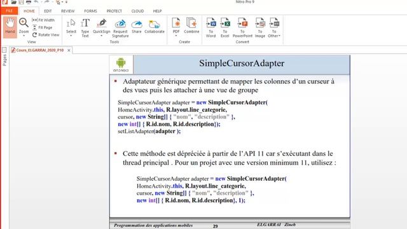This screenshot has width=407, height=229.
Task: Activate the Type Text tool
Action: point(85,28)
